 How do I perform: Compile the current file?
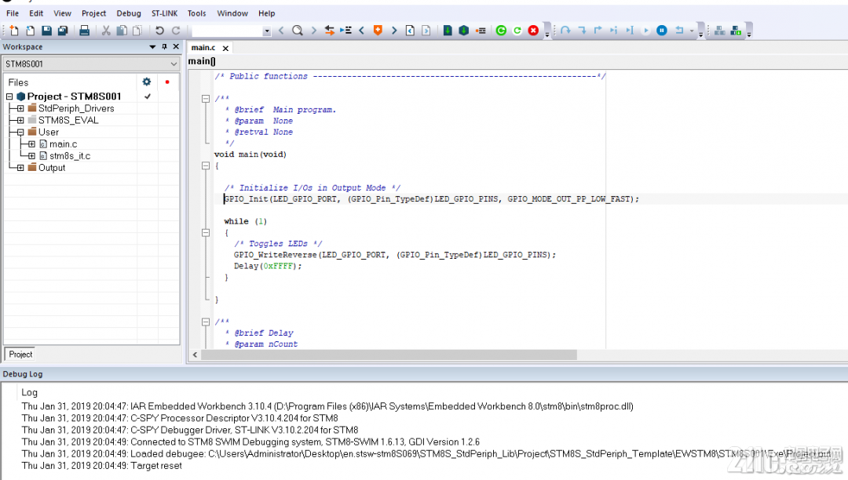(x=448, y=31)
